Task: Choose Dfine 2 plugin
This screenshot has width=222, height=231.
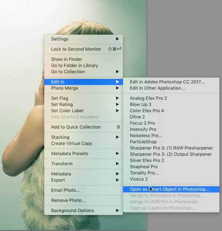Action: coord(171,117)
